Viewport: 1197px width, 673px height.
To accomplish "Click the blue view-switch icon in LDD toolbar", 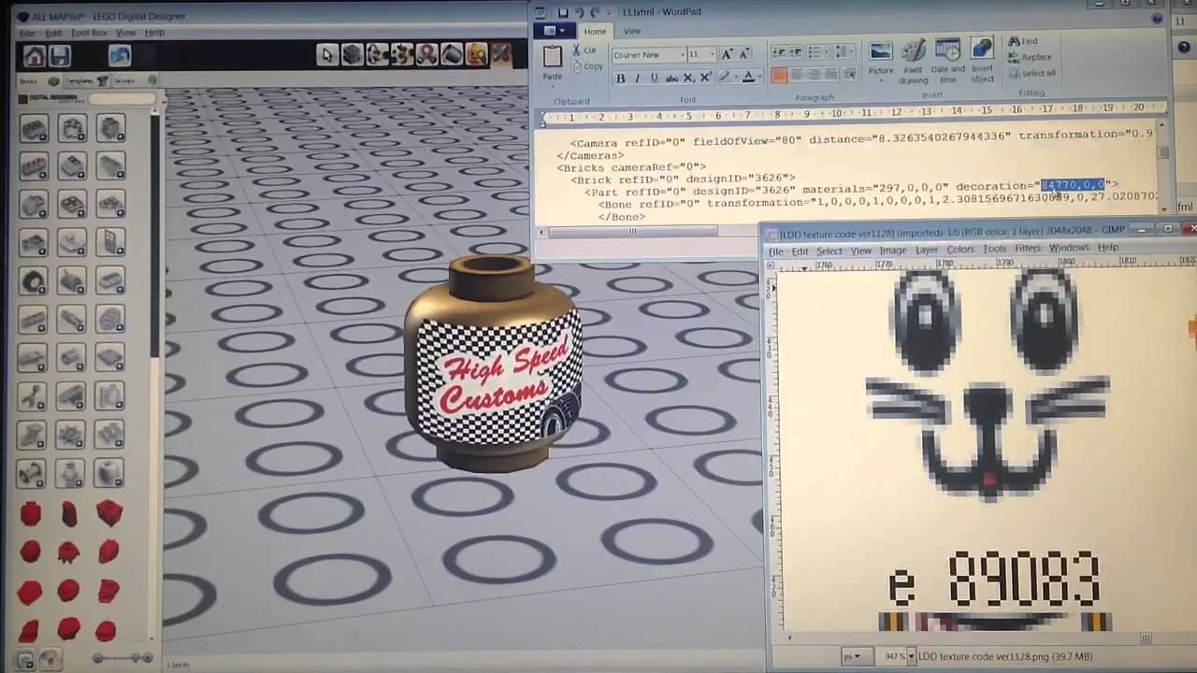I will click(x=119, y=57).
